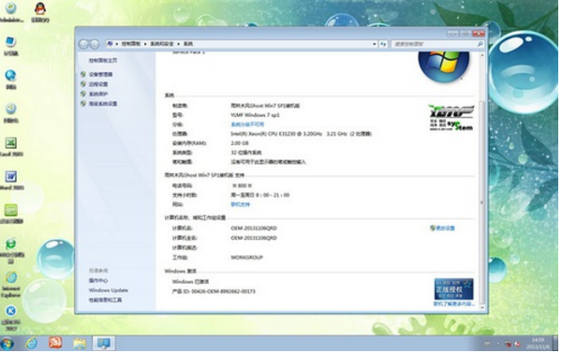
Task: Open 系统保护 (System protection) link
Action: [98, 94]
